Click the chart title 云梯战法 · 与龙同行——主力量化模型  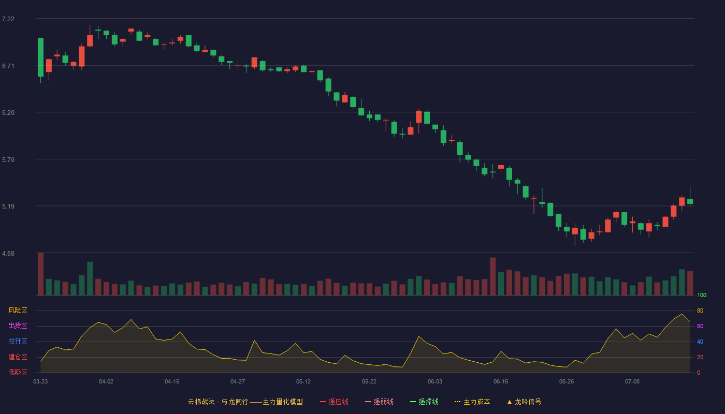click(245, 402)
